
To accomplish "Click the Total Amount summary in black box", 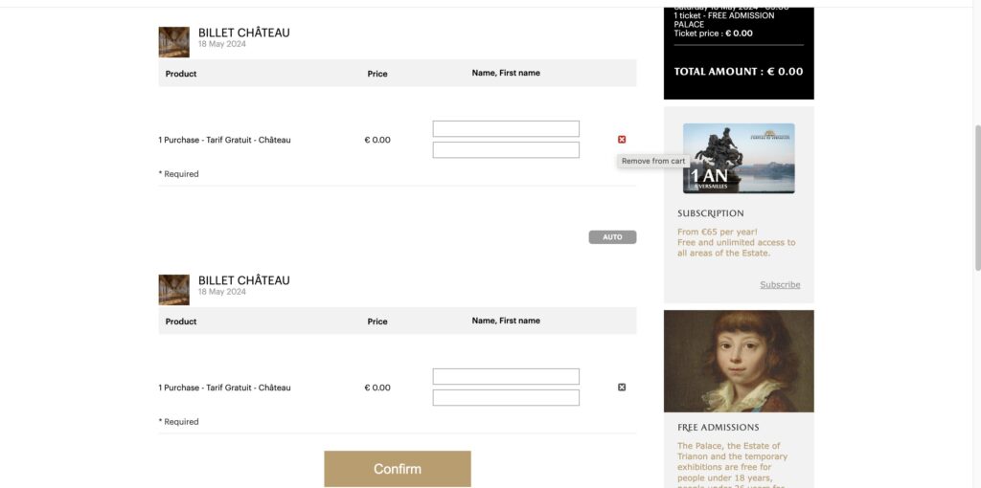I will [738, 72].
